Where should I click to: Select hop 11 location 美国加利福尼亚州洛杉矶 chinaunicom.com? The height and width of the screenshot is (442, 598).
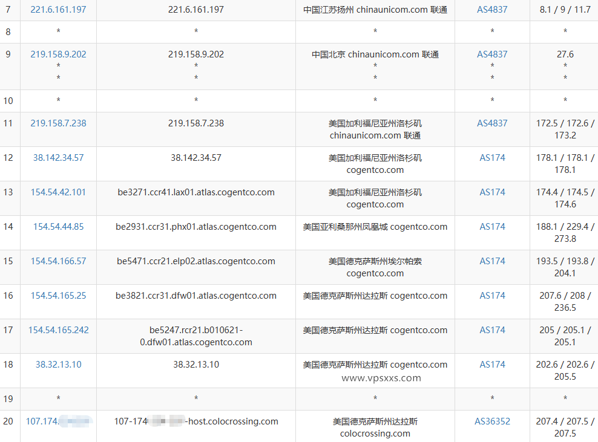375,129
